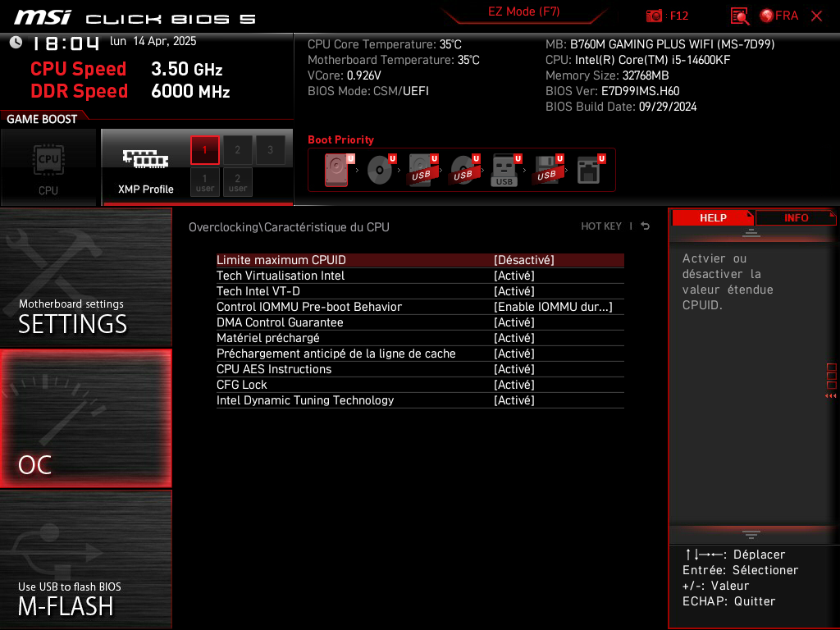Image resolution: width=840 pixels, height=630 pixels.
Task: Click the 18:04 time display
Action: 66,43
